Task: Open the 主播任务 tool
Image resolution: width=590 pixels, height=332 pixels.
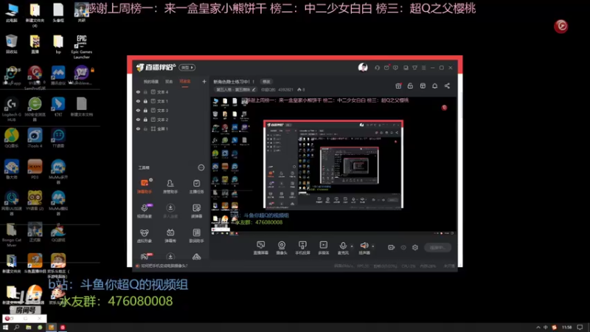Action: coord(196,187)
